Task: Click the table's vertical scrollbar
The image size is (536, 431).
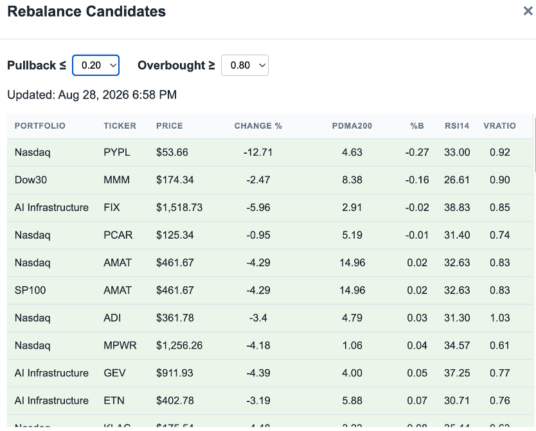Action: [534, 143]
